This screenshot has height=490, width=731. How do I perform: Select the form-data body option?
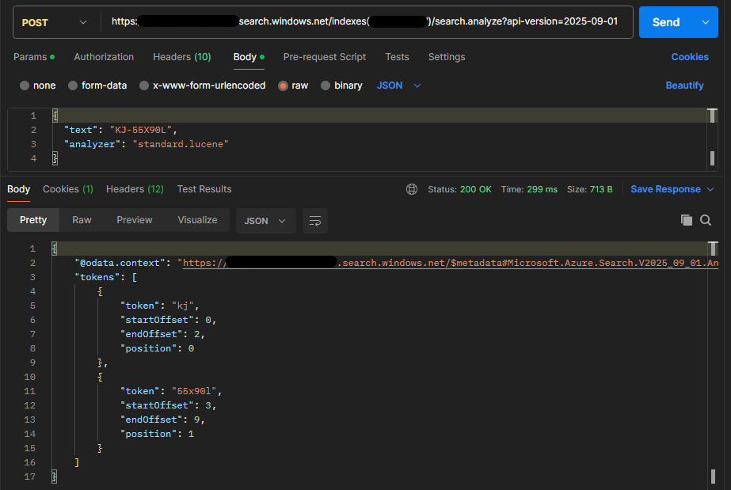click(73, 85)
